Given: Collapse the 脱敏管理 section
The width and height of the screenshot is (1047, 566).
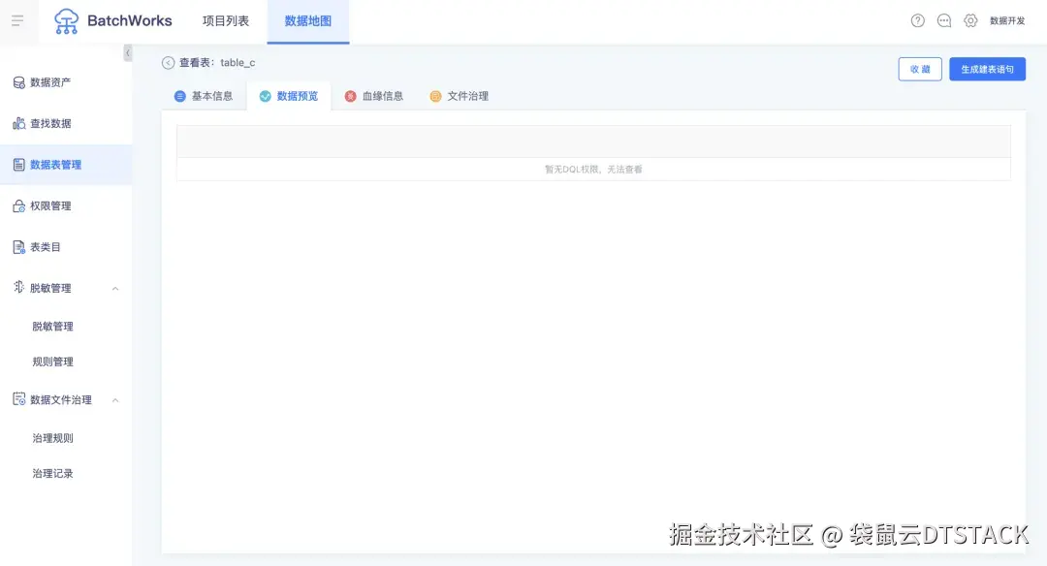Looking at the screenshot, I should pos(114,288).
